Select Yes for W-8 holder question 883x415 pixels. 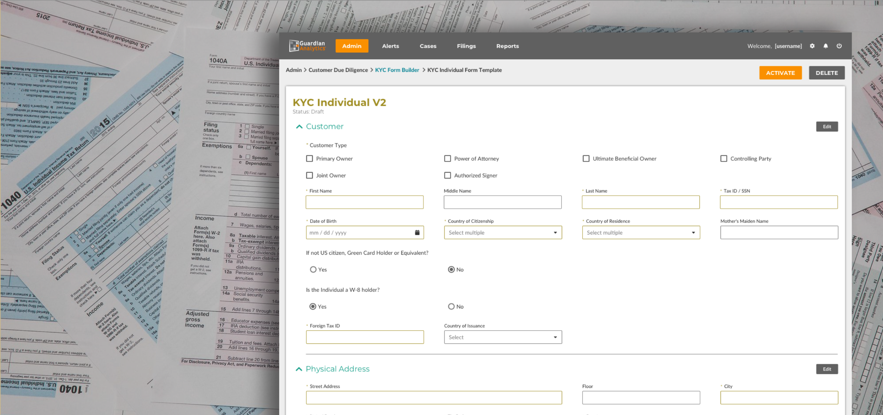point(313,306)
